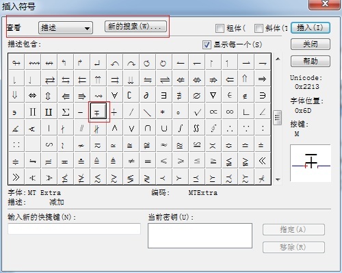
Task: Select the minus-plus symbol cell
Action: 98,112
